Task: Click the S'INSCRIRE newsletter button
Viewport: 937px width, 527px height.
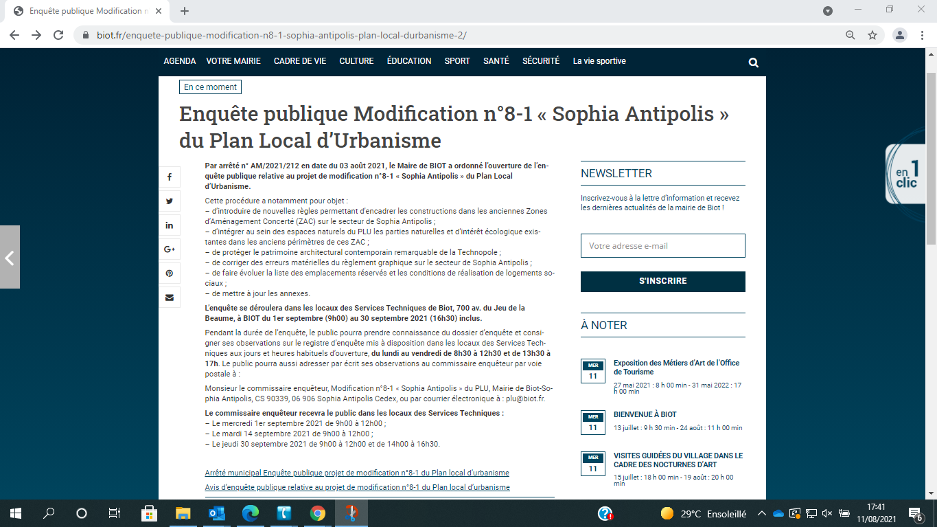Action: (x=662, y=281)
